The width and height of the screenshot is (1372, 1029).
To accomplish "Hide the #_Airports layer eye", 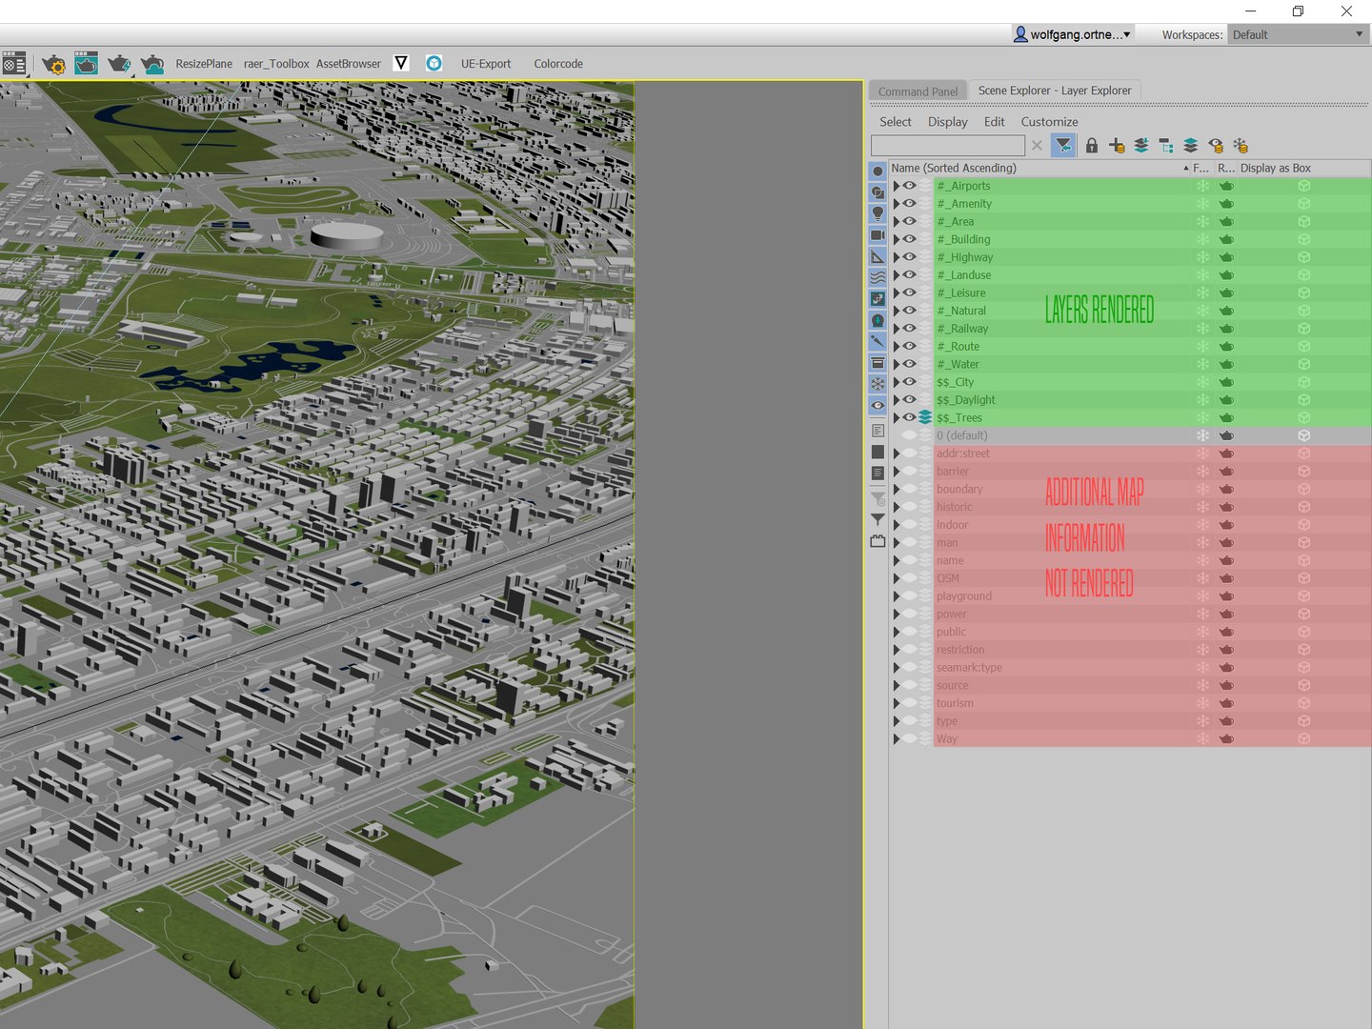I will click(x=910, y=186).
